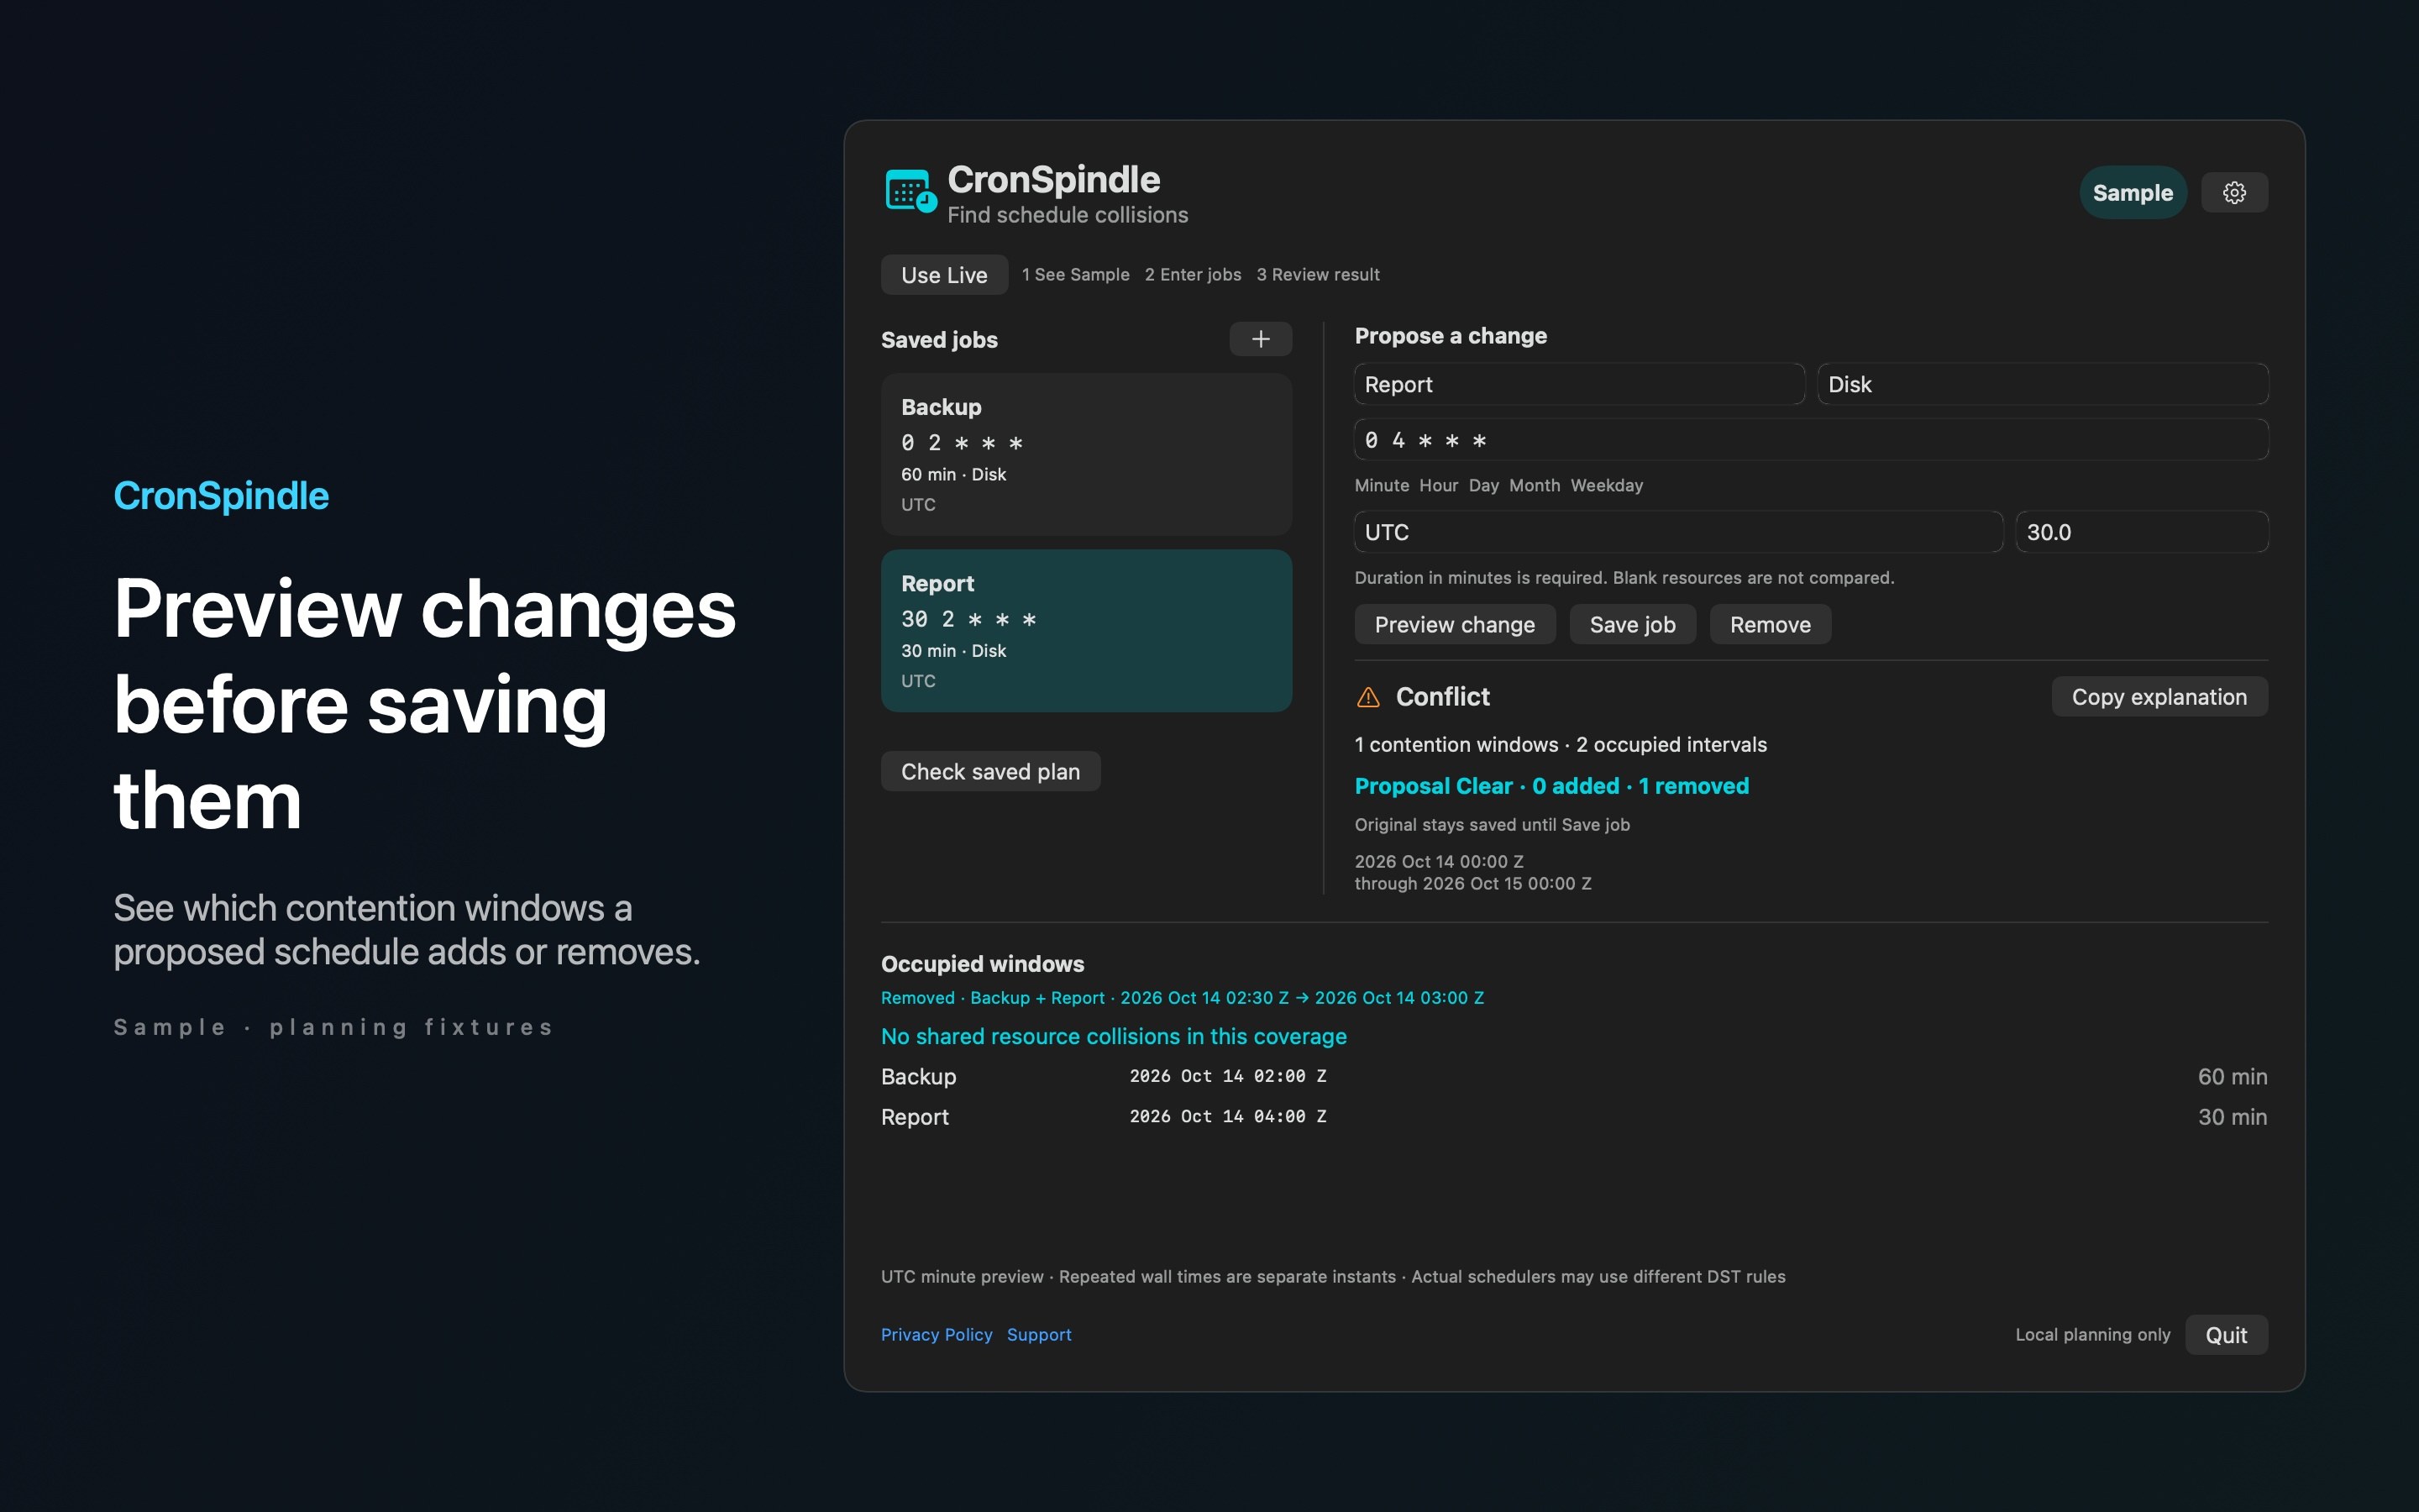Select step 1 See Sample
The width and height of the screenshot is (2419, 1512).
click(x=1076, y=275)
